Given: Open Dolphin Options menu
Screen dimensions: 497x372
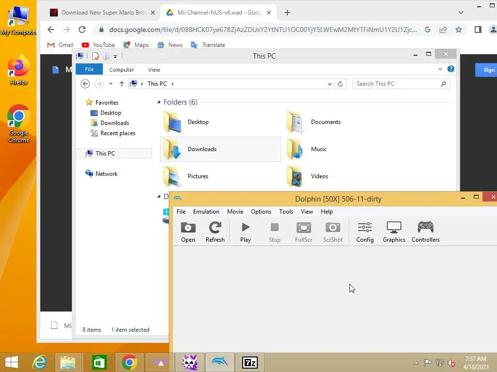Looking at the screenshot, I should [261, 212].
